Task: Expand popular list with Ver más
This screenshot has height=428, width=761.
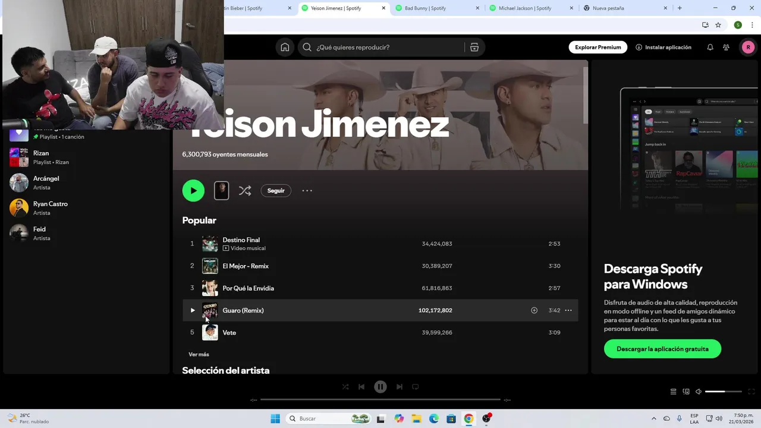Action: click(199, 354)
